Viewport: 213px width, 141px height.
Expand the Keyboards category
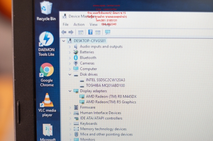point(70,124)
